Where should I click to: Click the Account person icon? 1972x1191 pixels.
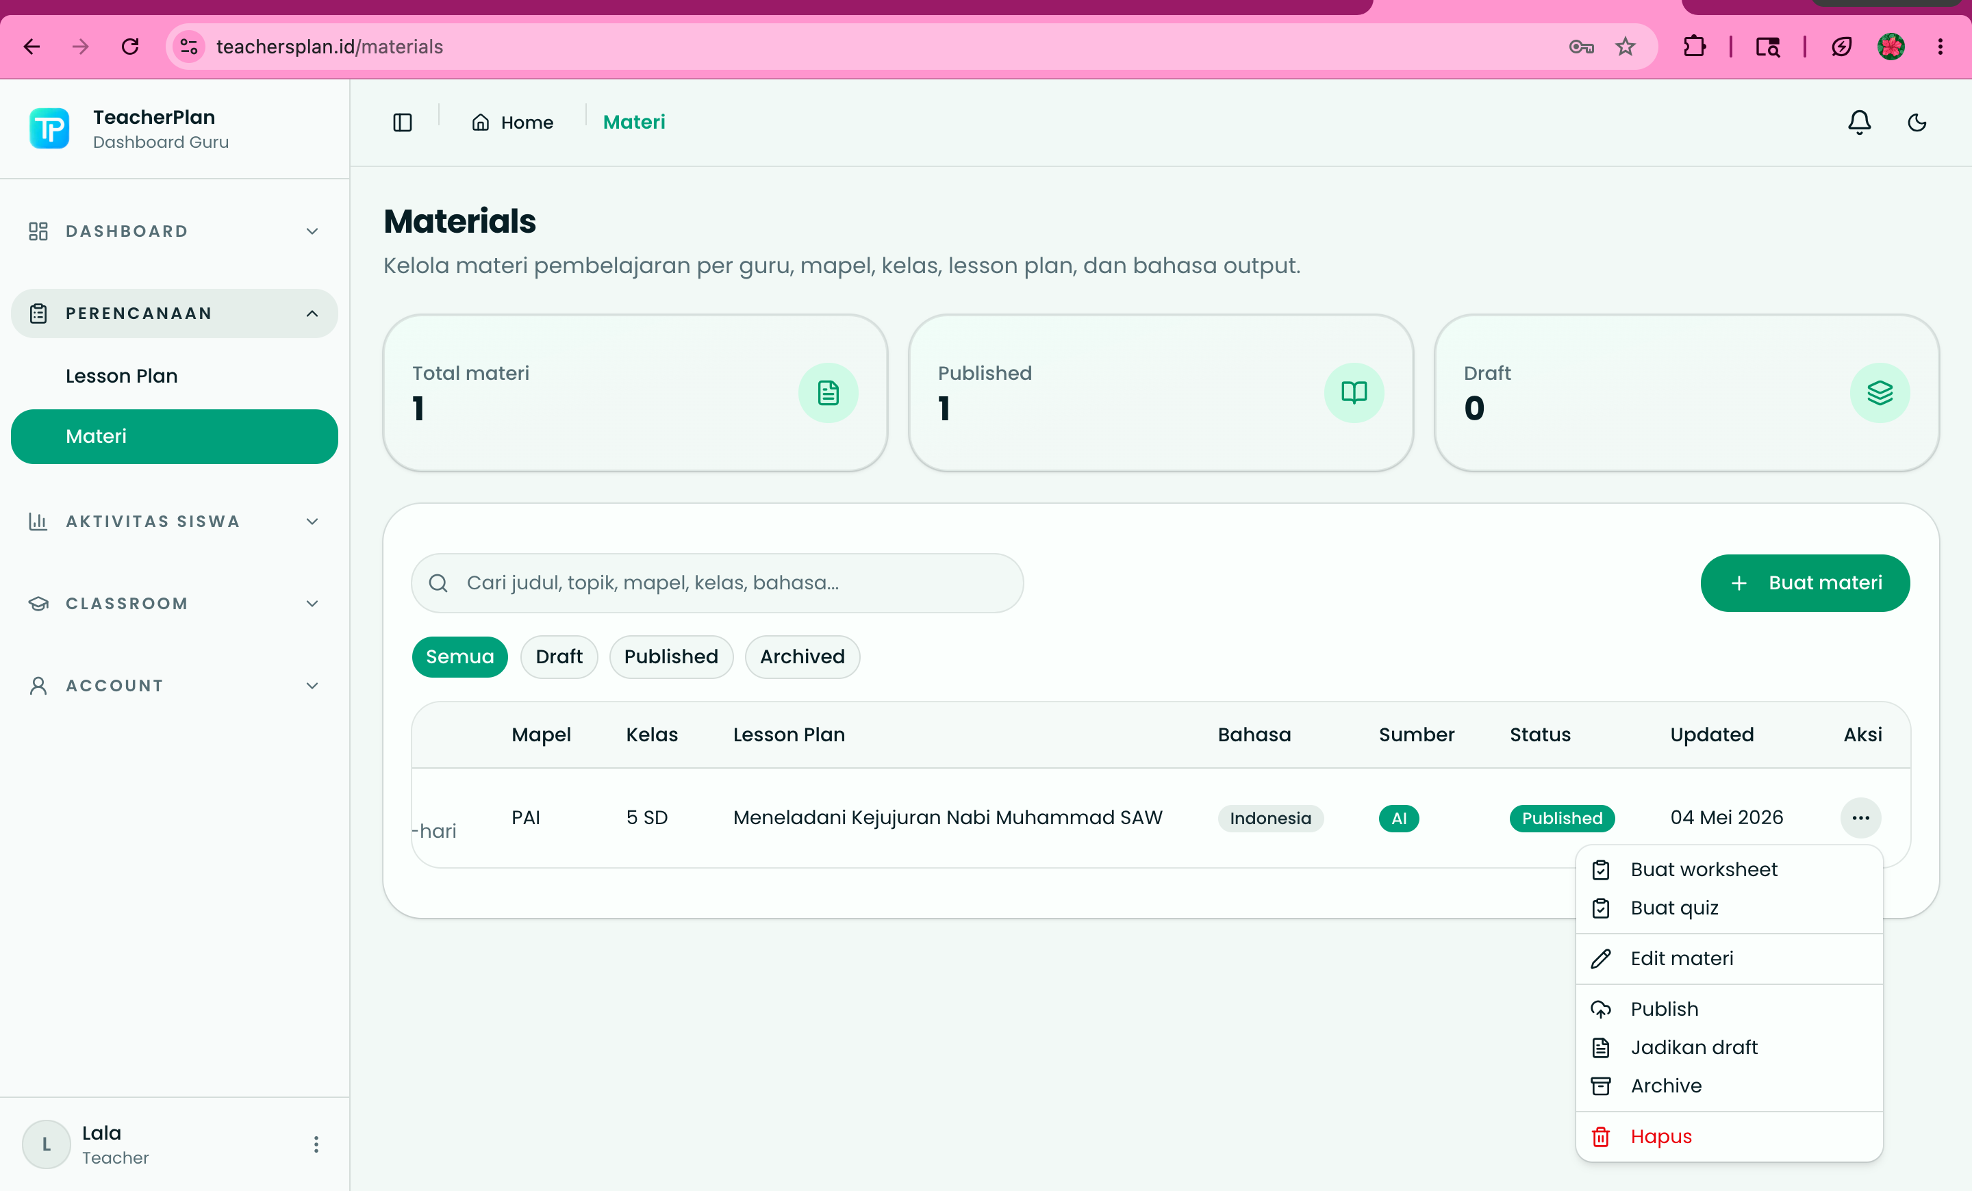pyautogui.click(x=38, y=685)
